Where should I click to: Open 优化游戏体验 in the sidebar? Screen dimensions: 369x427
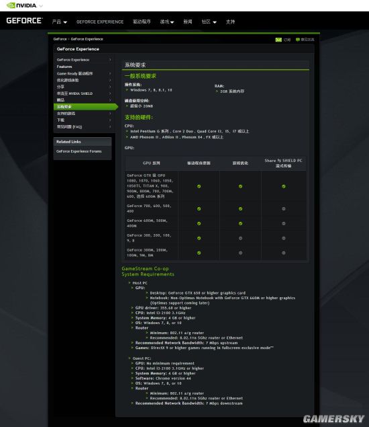pos(68,80)
